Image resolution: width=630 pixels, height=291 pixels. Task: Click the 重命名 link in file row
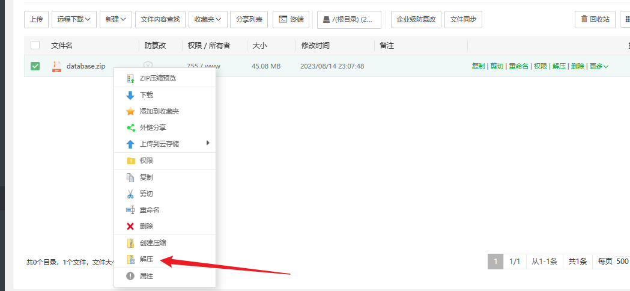(518, 66)
